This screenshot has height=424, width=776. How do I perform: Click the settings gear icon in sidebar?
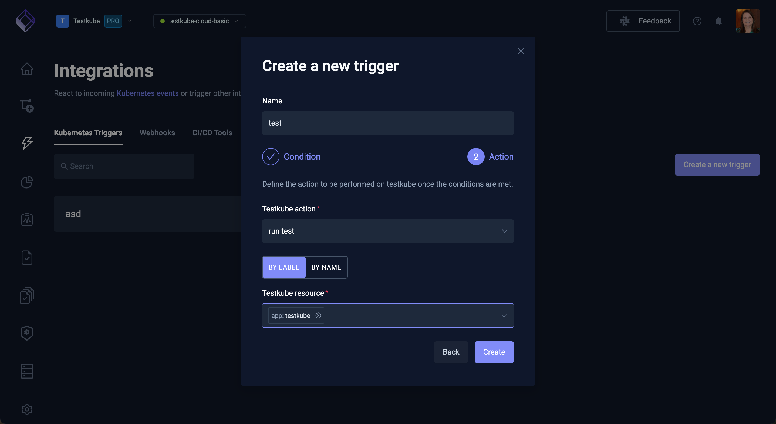(x=27, y=409)
